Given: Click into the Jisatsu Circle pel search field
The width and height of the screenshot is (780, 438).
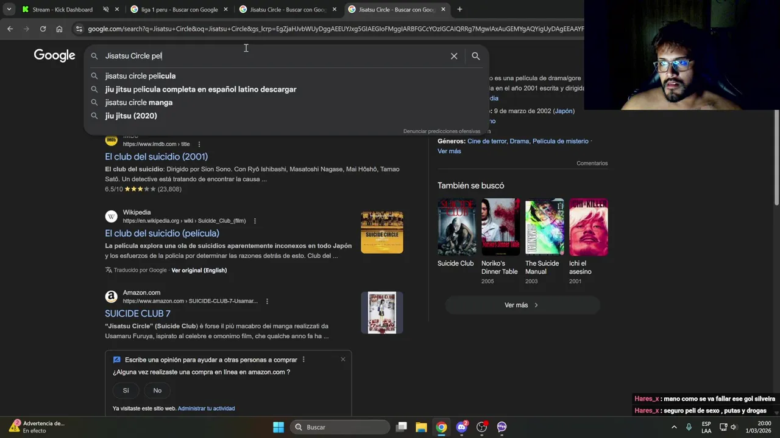Looking at the screenshot, I should tap(274, 56).
